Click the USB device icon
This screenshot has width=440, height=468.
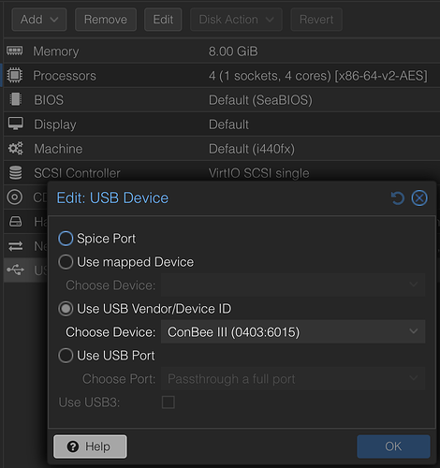point(15,270)
